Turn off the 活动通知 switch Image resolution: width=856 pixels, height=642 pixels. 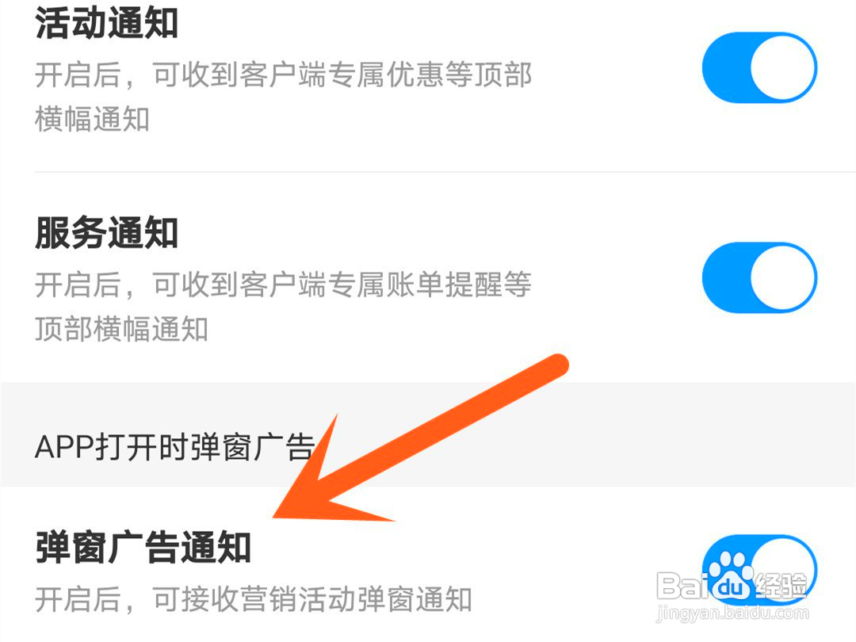[x=759, y=67]
